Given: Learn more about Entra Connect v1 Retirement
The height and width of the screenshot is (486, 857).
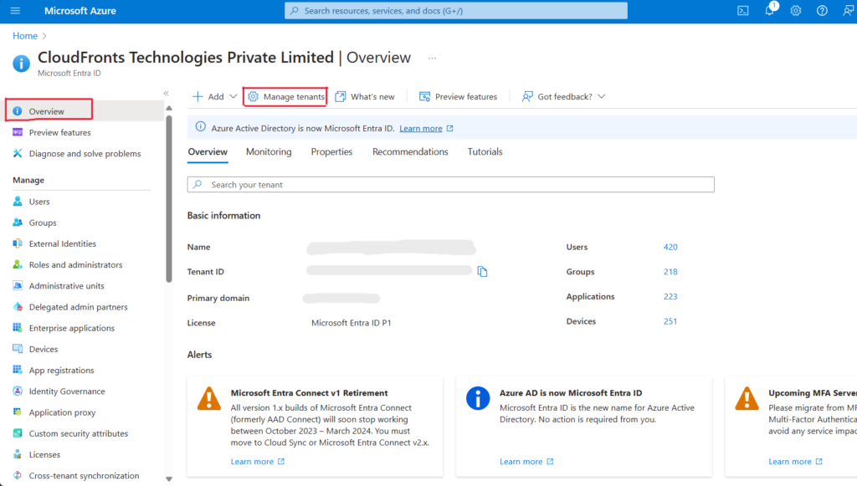Looking at the screenshot, I should click(x=258, y=462).
